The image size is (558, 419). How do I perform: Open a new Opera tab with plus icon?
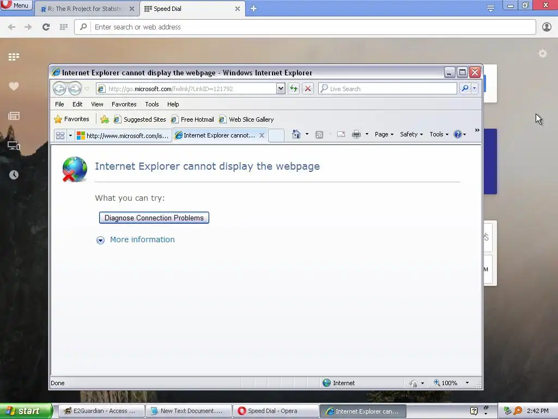[x=253, y=9]
